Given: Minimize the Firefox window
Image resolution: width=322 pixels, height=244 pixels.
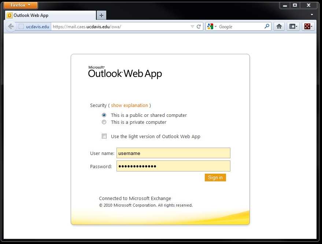Looking at the screenshot, I should 285,5.
